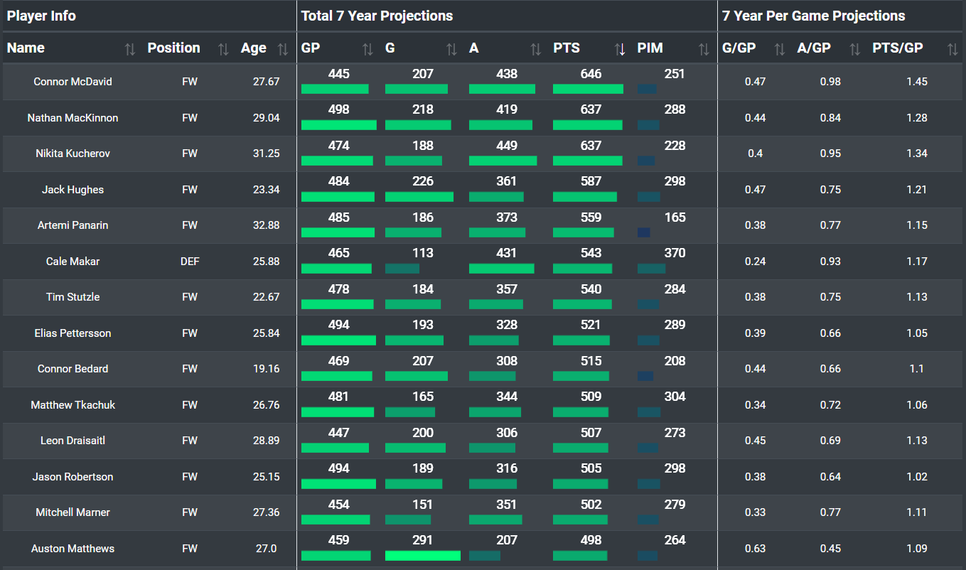Sort table by Name sort arrows
The image size is (966, 570).
129,49
